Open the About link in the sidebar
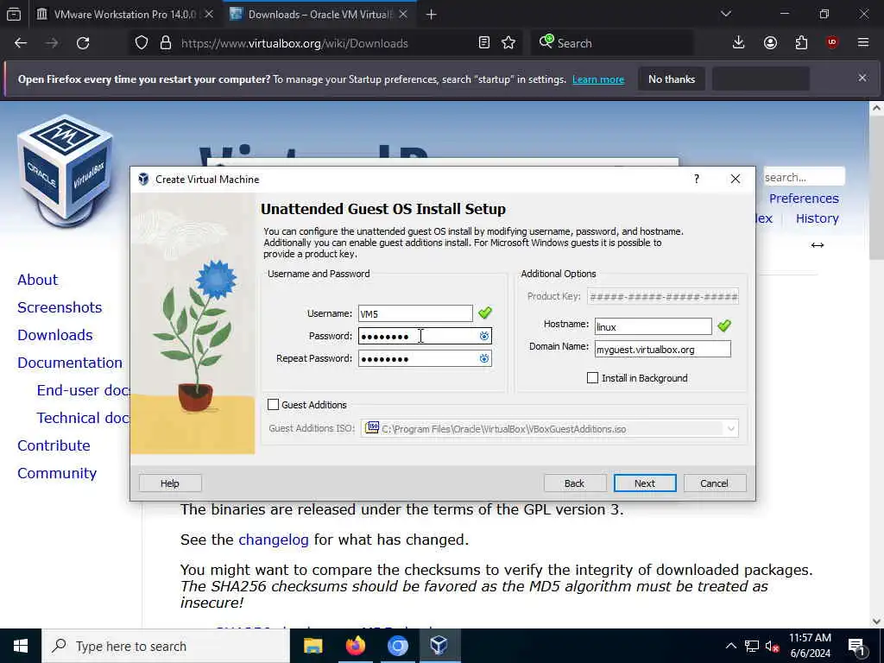Screen dimensions: 884x663 (x=38, y=280)
